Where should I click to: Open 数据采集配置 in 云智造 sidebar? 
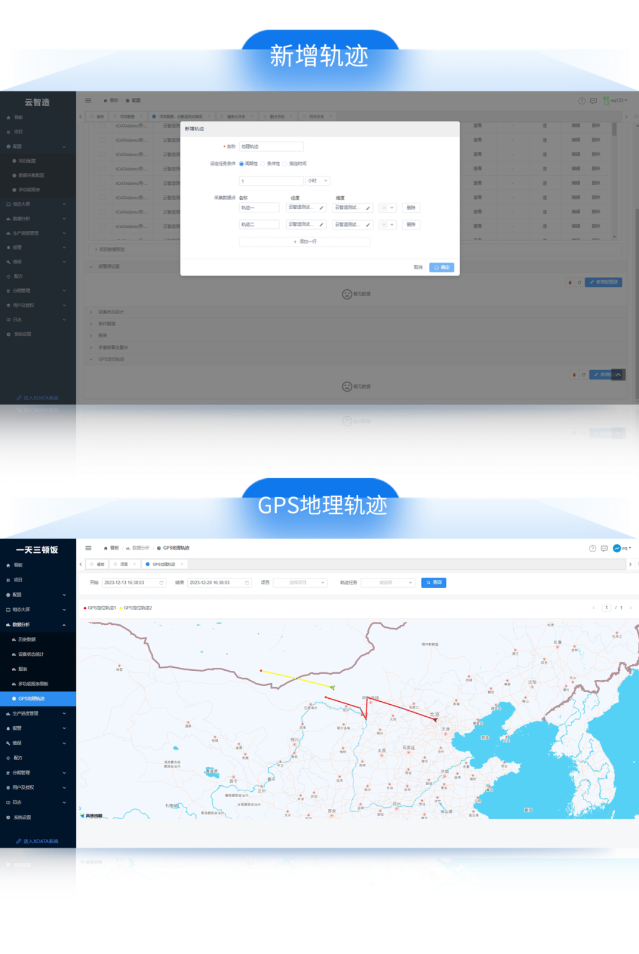[x=31, y=175]
